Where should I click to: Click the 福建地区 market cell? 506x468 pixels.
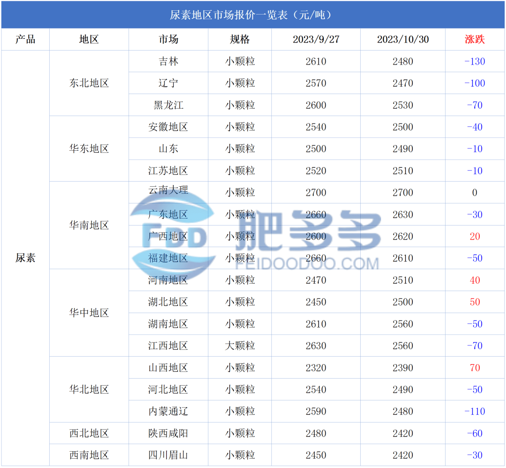click(168, 258)
